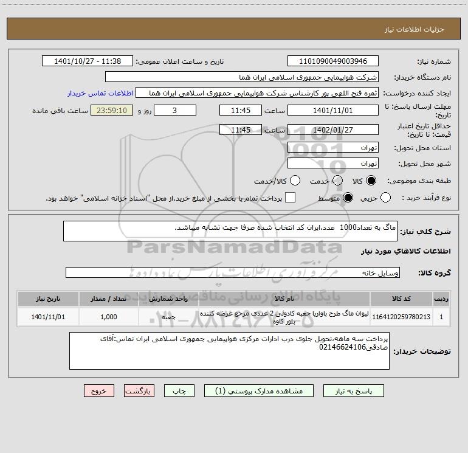Open مشاهده مدارک پیوستی (1) button

click(x=259, y=391)
